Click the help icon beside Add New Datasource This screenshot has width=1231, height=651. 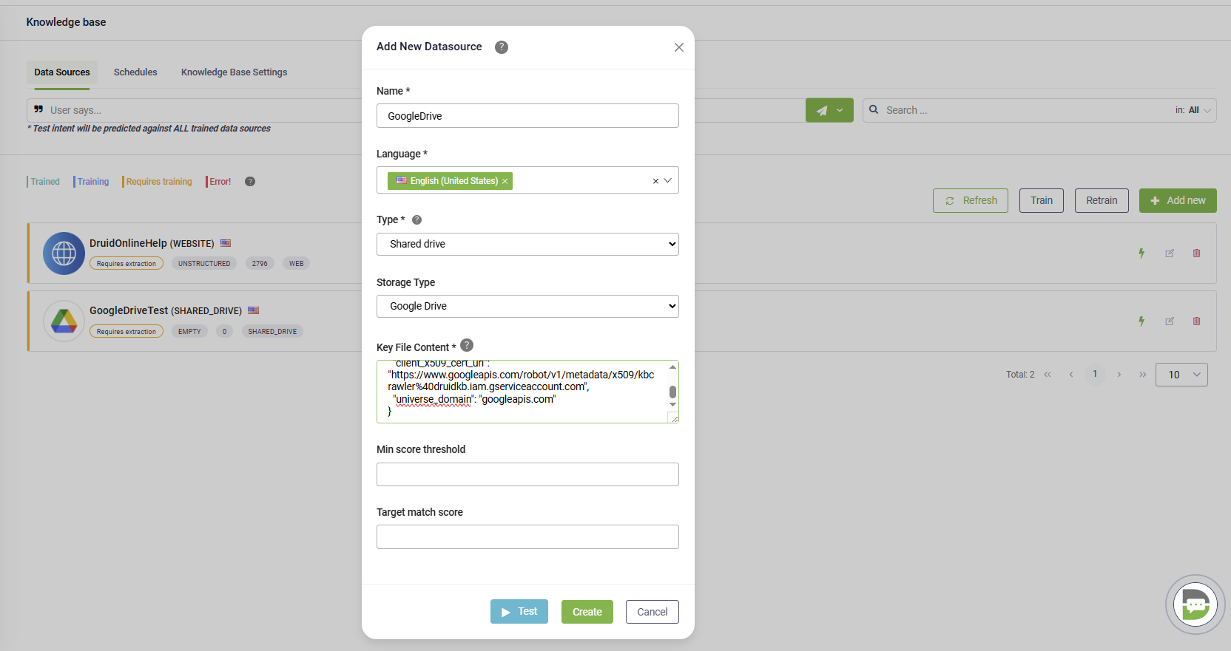click(x=502, y=47)
